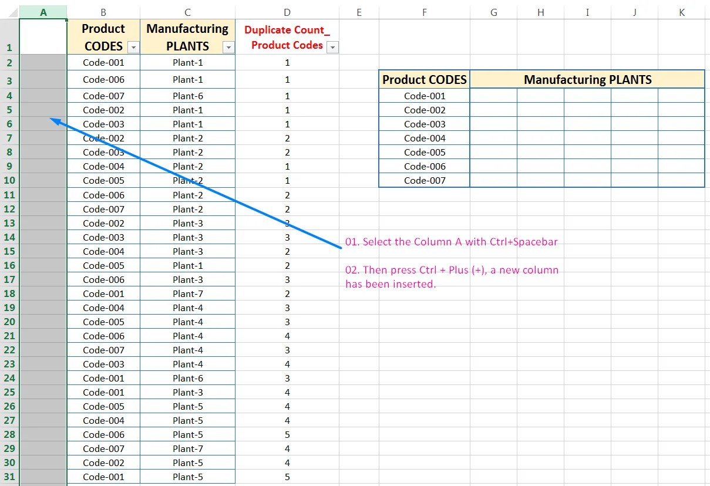
Task: Select the column K header
Action: (x=682, y=11)
